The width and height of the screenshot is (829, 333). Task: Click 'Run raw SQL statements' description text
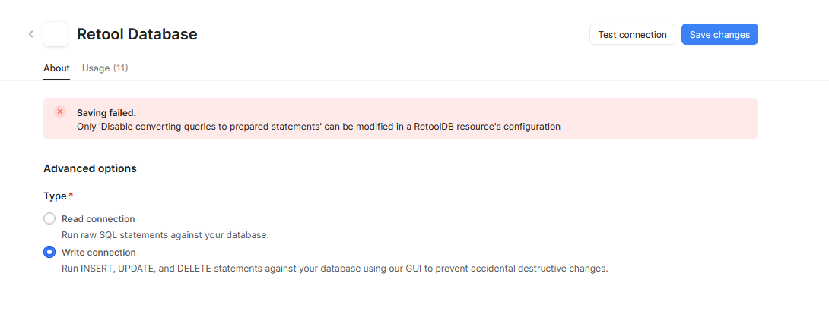166,235
